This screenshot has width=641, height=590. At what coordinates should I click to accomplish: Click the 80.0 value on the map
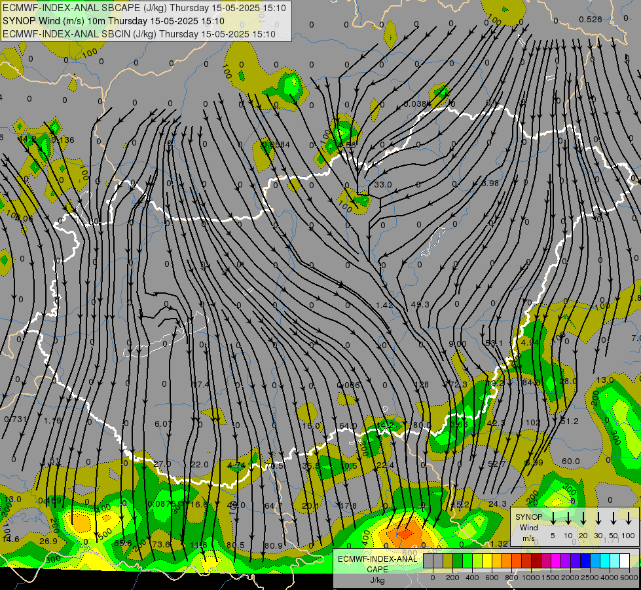click(421, 425)
